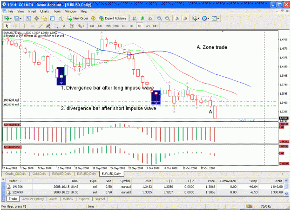Open the Profiles toolbar icon
The image size is (291, 210).
(x=18, y=18)
